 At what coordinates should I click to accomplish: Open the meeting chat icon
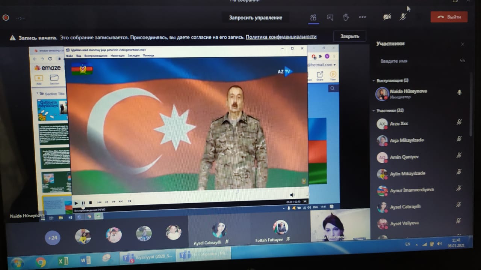[x=330, y=17]
